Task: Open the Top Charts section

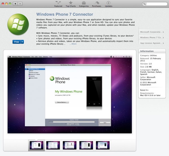Action: tap(71, 4)
